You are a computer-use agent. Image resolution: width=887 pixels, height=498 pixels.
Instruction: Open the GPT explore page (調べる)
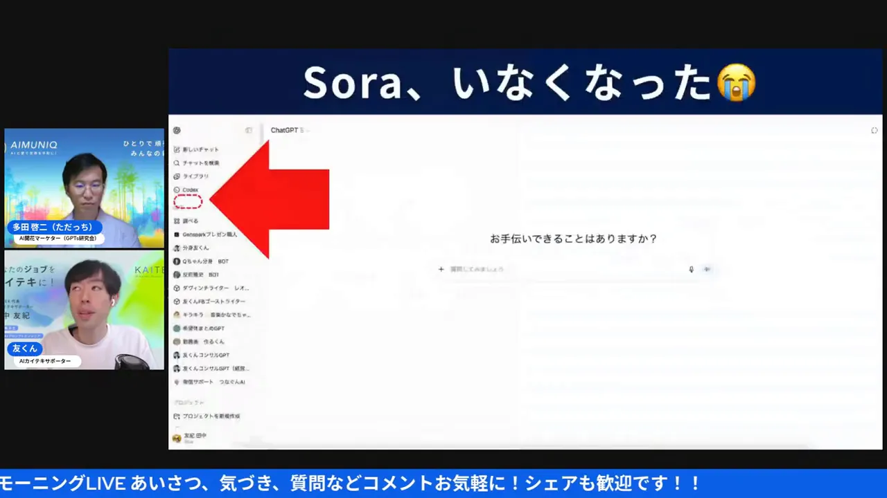[x=190, y=221]
